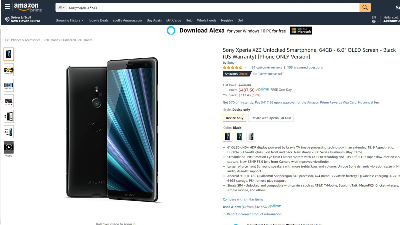The image size is (400, 225).
Task: Expand the star rating breakdown chevron
Action: click(x=246, y=67)
